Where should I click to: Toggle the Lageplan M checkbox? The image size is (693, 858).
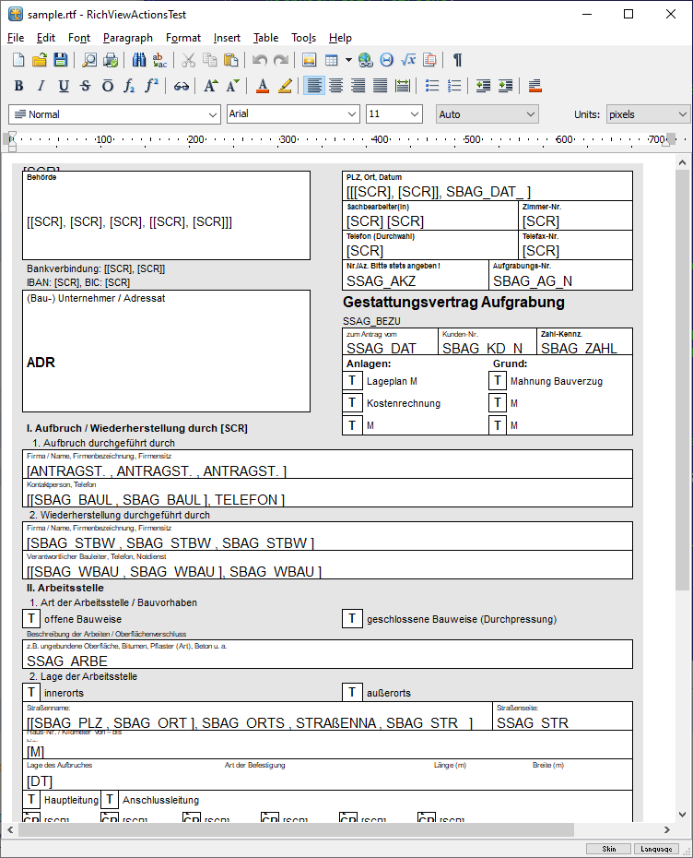coord(352,380)
